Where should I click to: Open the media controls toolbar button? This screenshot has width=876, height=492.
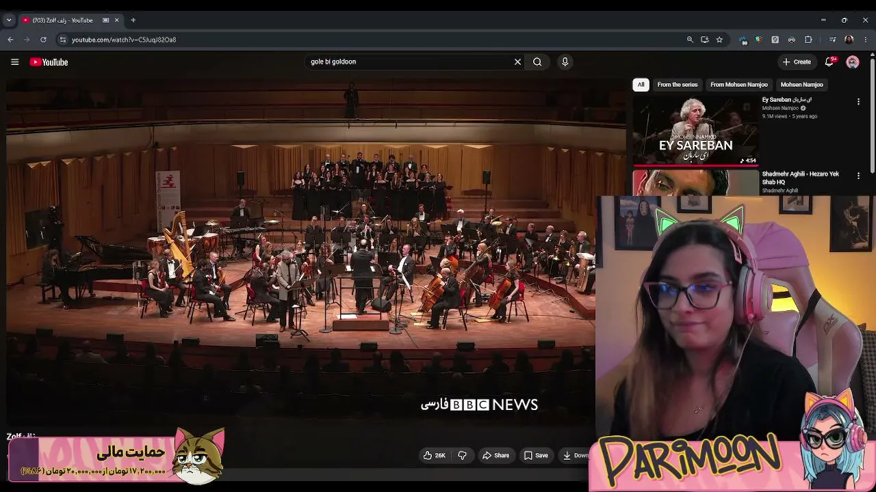pyautogui.click(x=832, y=40)
